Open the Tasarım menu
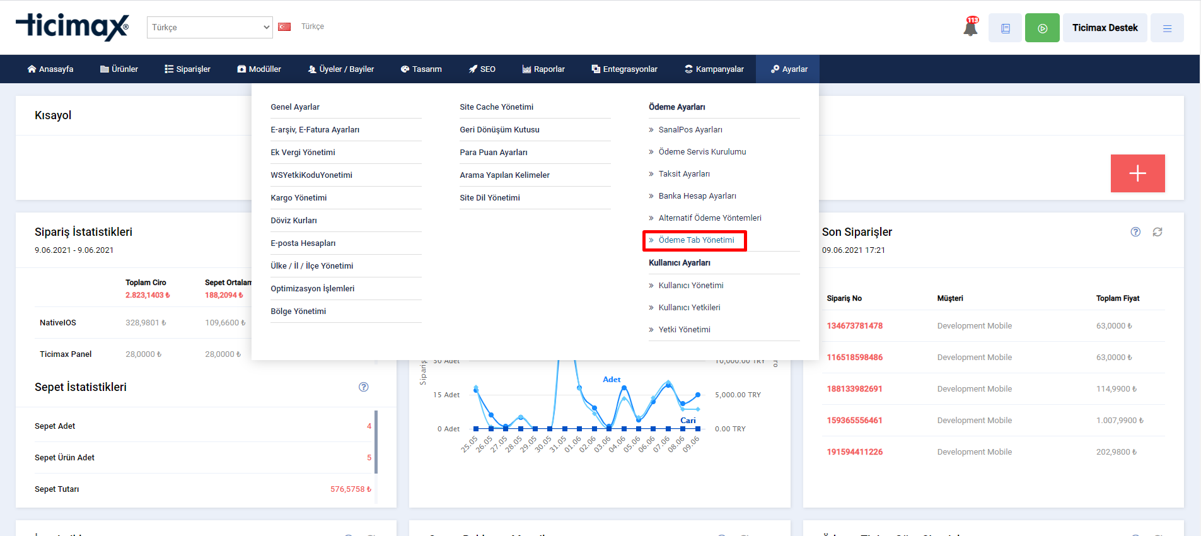The image size is (1201, 536). [x=421, y=69]
